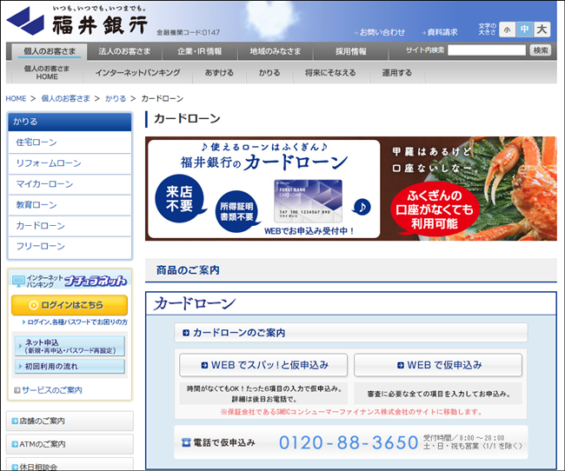Click the arrow icon in カードローンのご案内 bar
The height and width of the screenshot is (471, 565).
[x=186, y=333]
